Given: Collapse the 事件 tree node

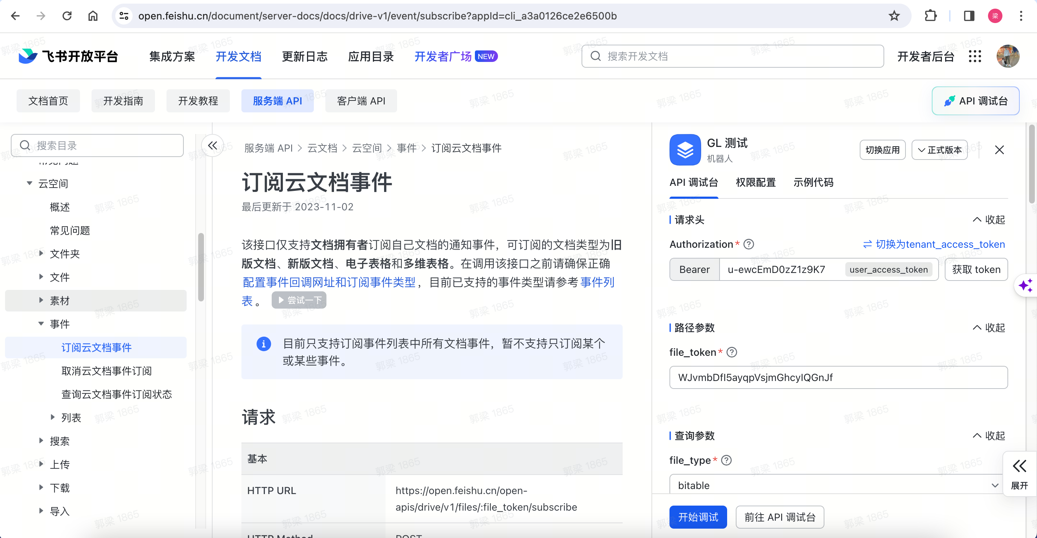Looking at the screenshot, I should 41,323.
